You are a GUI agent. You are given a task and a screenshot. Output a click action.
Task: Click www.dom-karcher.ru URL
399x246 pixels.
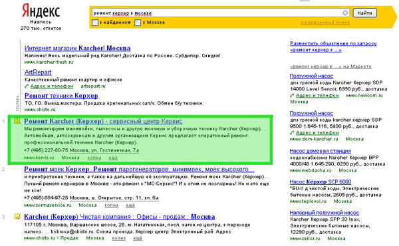[x=314, y=139]
